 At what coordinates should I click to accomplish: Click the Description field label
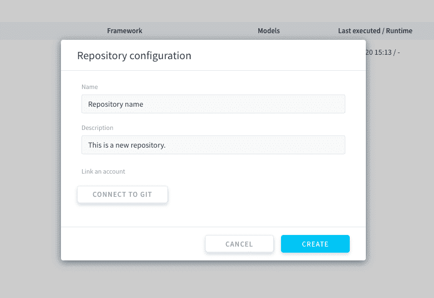pos(97,128)
